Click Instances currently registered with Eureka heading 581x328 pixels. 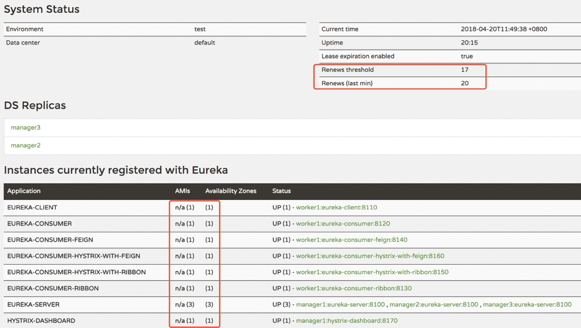(115, 170)
